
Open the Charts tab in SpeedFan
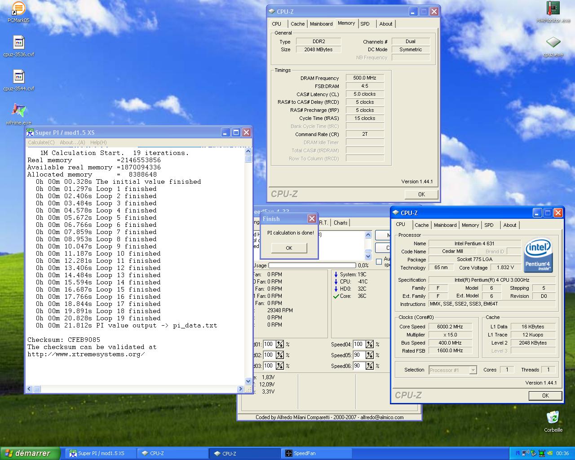[x=341, y=222]
